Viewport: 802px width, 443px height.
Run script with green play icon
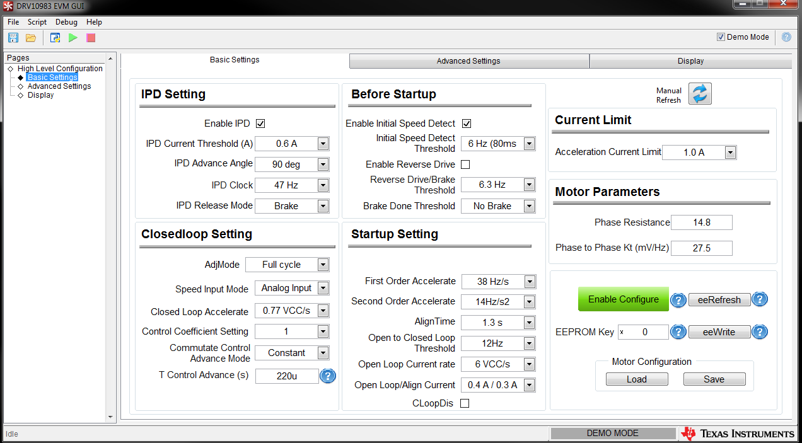click(x=73, y=38)
